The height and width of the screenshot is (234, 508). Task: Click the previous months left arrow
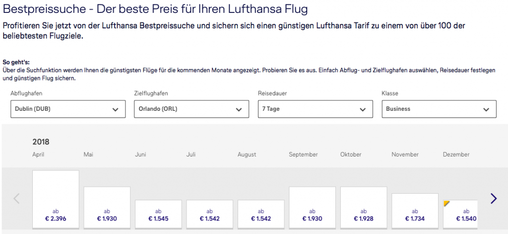16,199
